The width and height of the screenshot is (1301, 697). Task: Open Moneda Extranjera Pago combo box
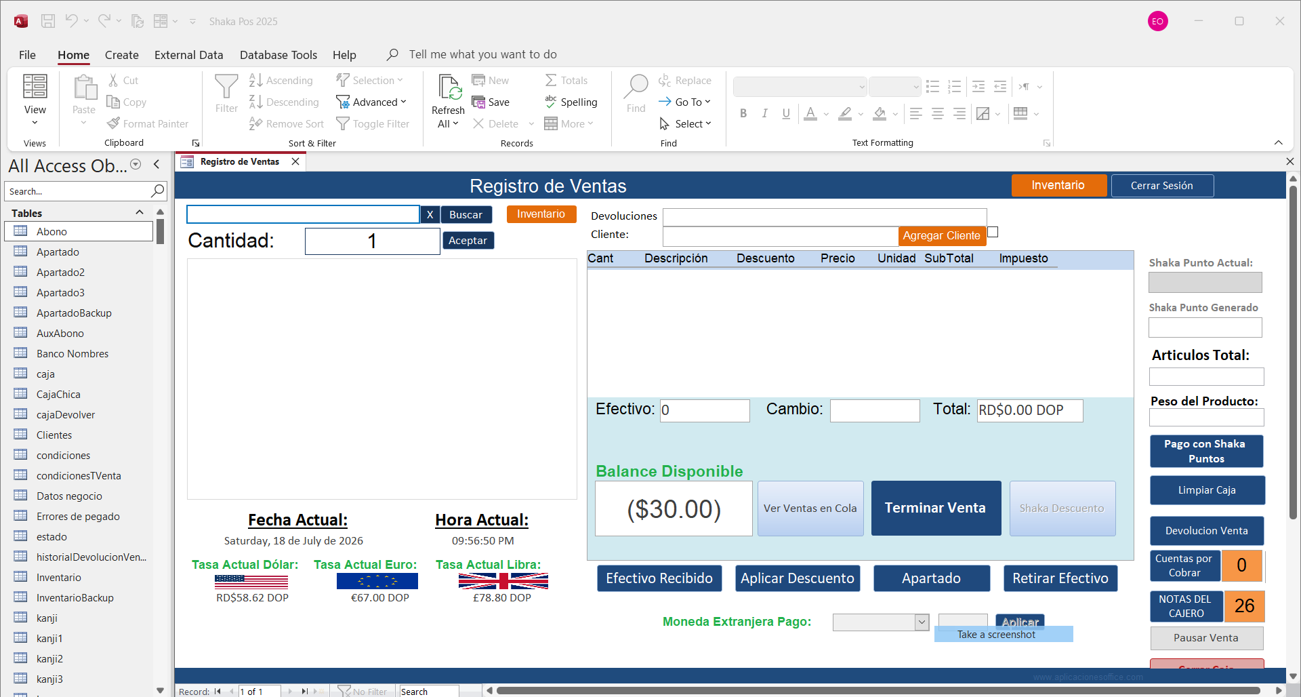pyautogui.click(x=880, y=622)
